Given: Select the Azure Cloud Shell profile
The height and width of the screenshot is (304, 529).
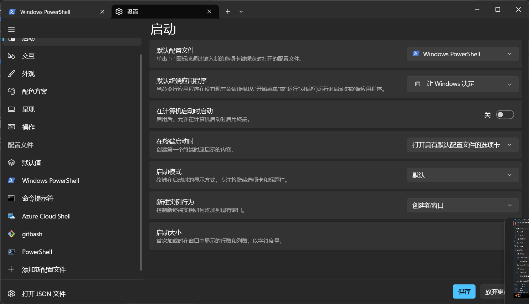Looking at the screenshot, I should click(x=11, y=216).
